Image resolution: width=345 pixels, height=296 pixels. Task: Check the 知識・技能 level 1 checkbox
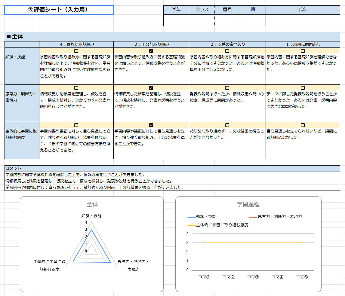tap(303, 51)
